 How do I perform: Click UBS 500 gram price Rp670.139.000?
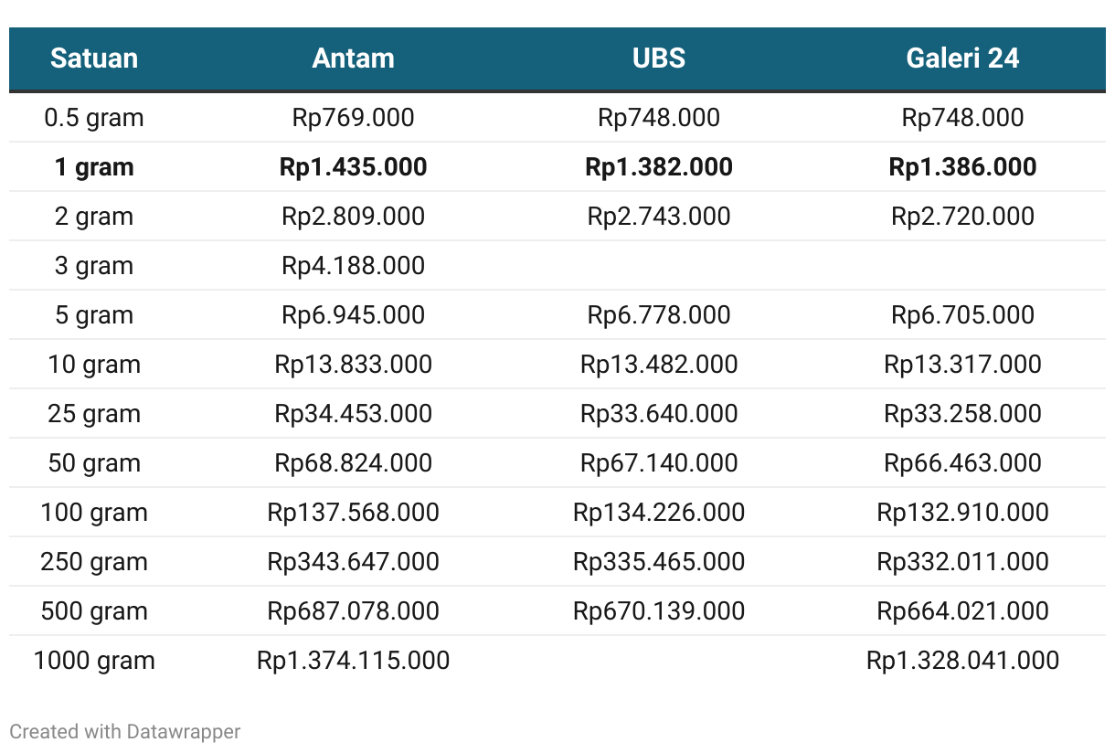click(x=659, y=611)
